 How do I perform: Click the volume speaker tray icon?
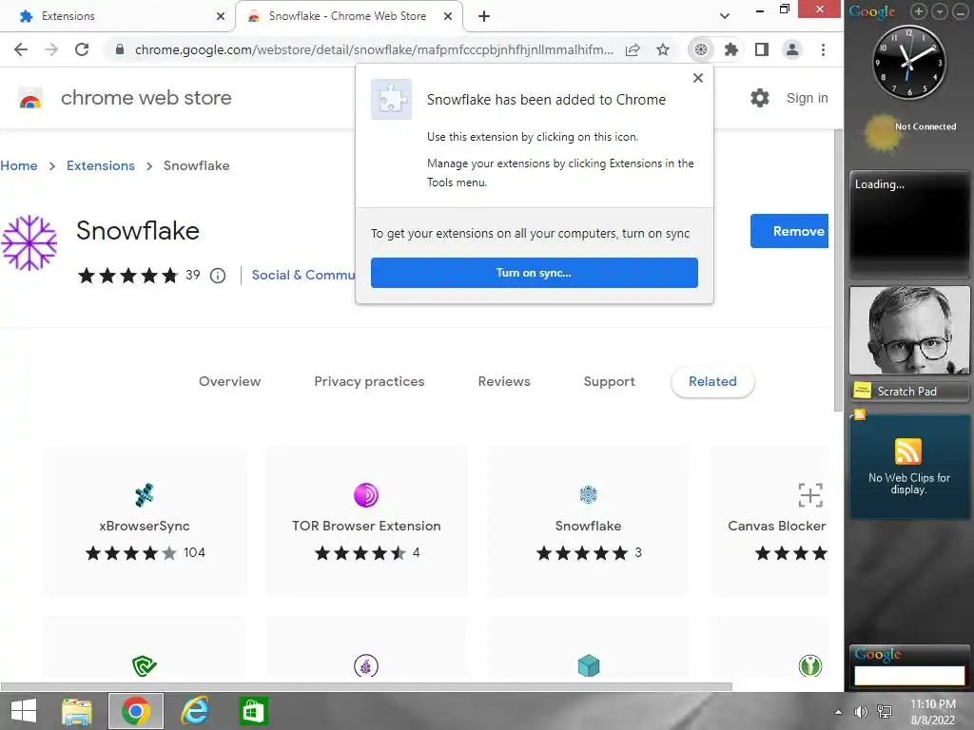tap(861, 712)
